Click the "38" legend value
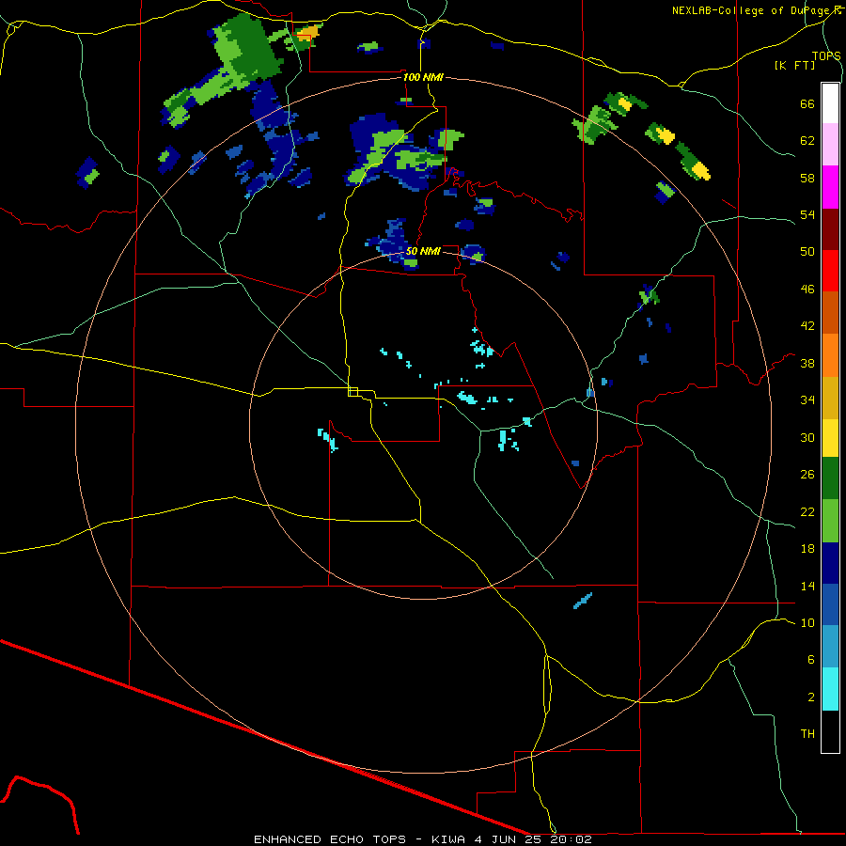The image size is (846, 846). coord(807,364)
